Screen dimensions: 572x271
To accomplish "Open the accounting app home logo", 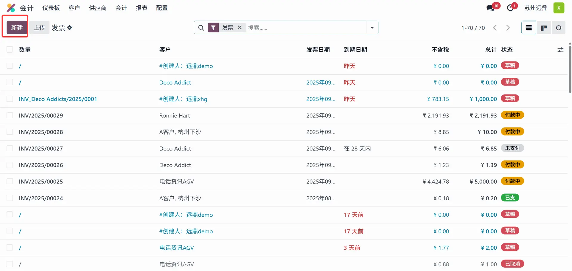I will pyautogui.click(x=11, y=8).
